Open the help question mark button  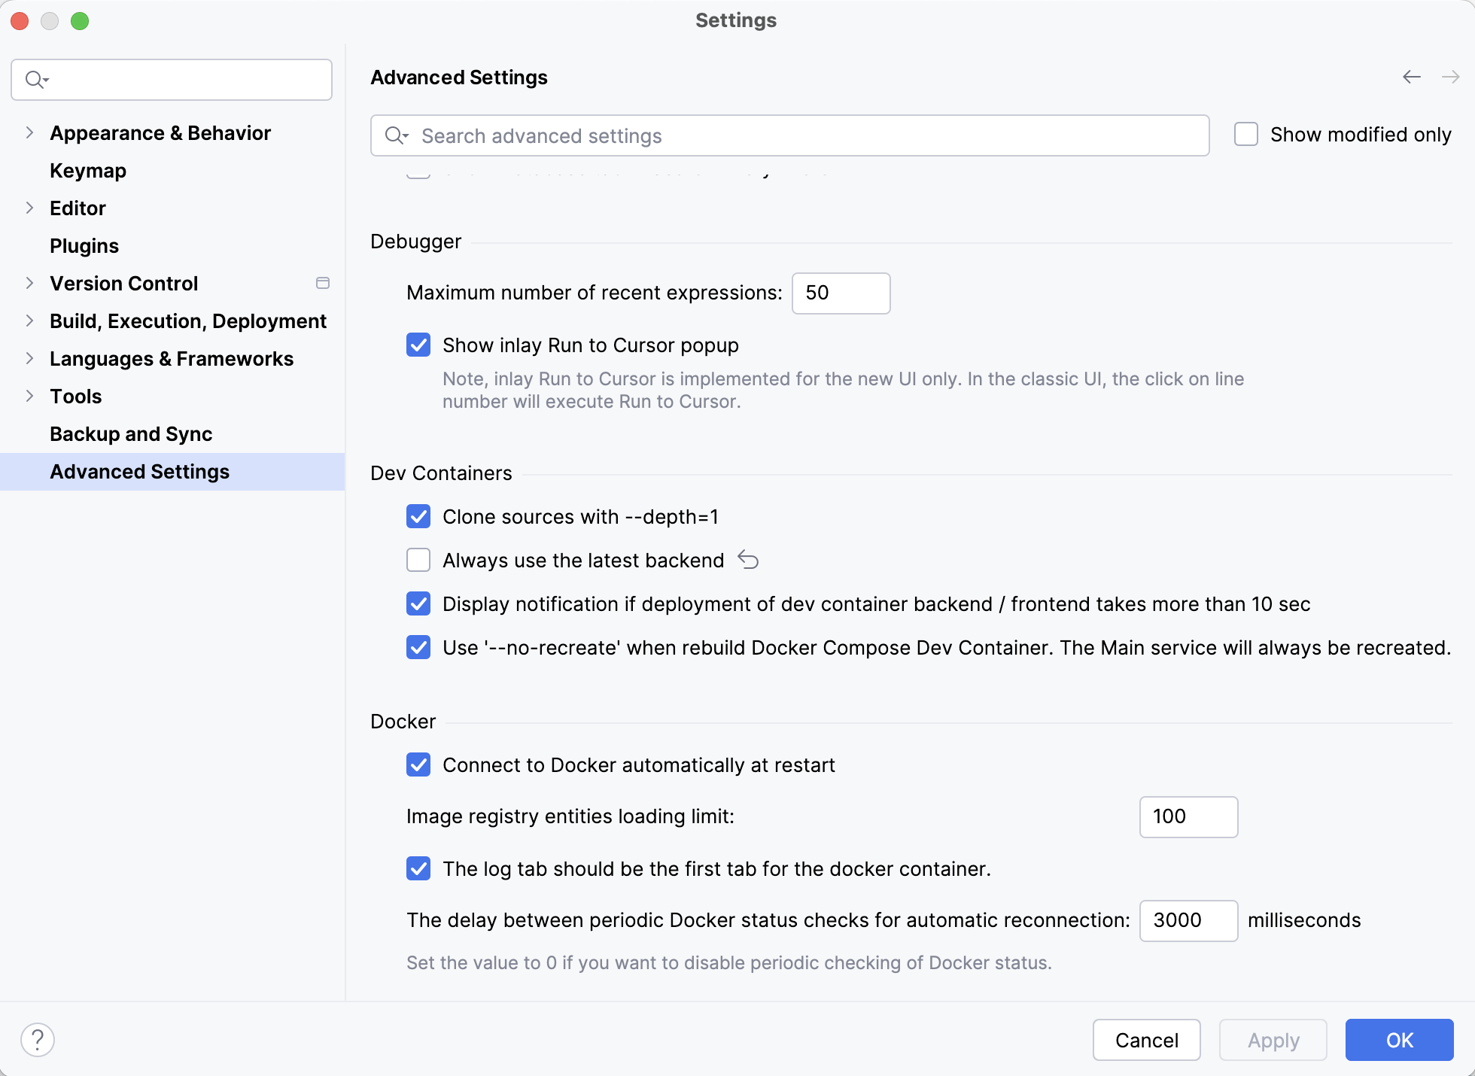(38, 1040)
